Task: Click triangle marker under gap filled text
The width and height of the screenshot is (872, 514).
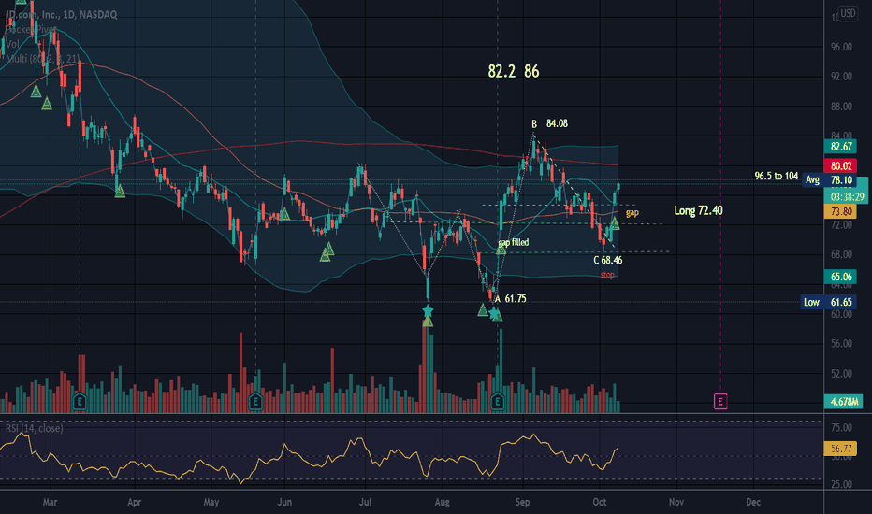Action: point(501,250)
